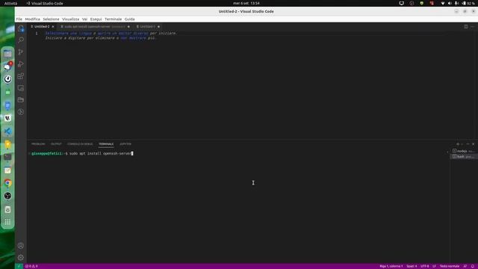Click Riga 1, colonna 1 in status bar
Screen dimensions: 478x269
click(391, 266)
